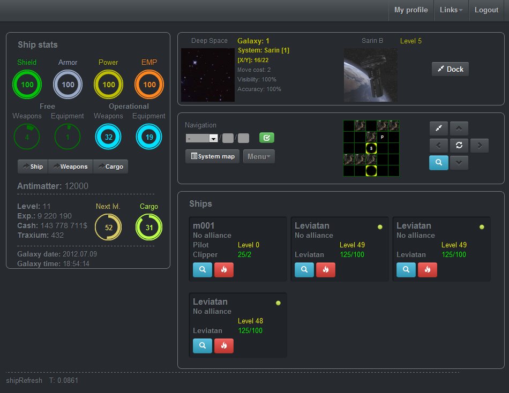
Task: Open the Links dropdown in the top bar
Action: click(x=451, y=10)
